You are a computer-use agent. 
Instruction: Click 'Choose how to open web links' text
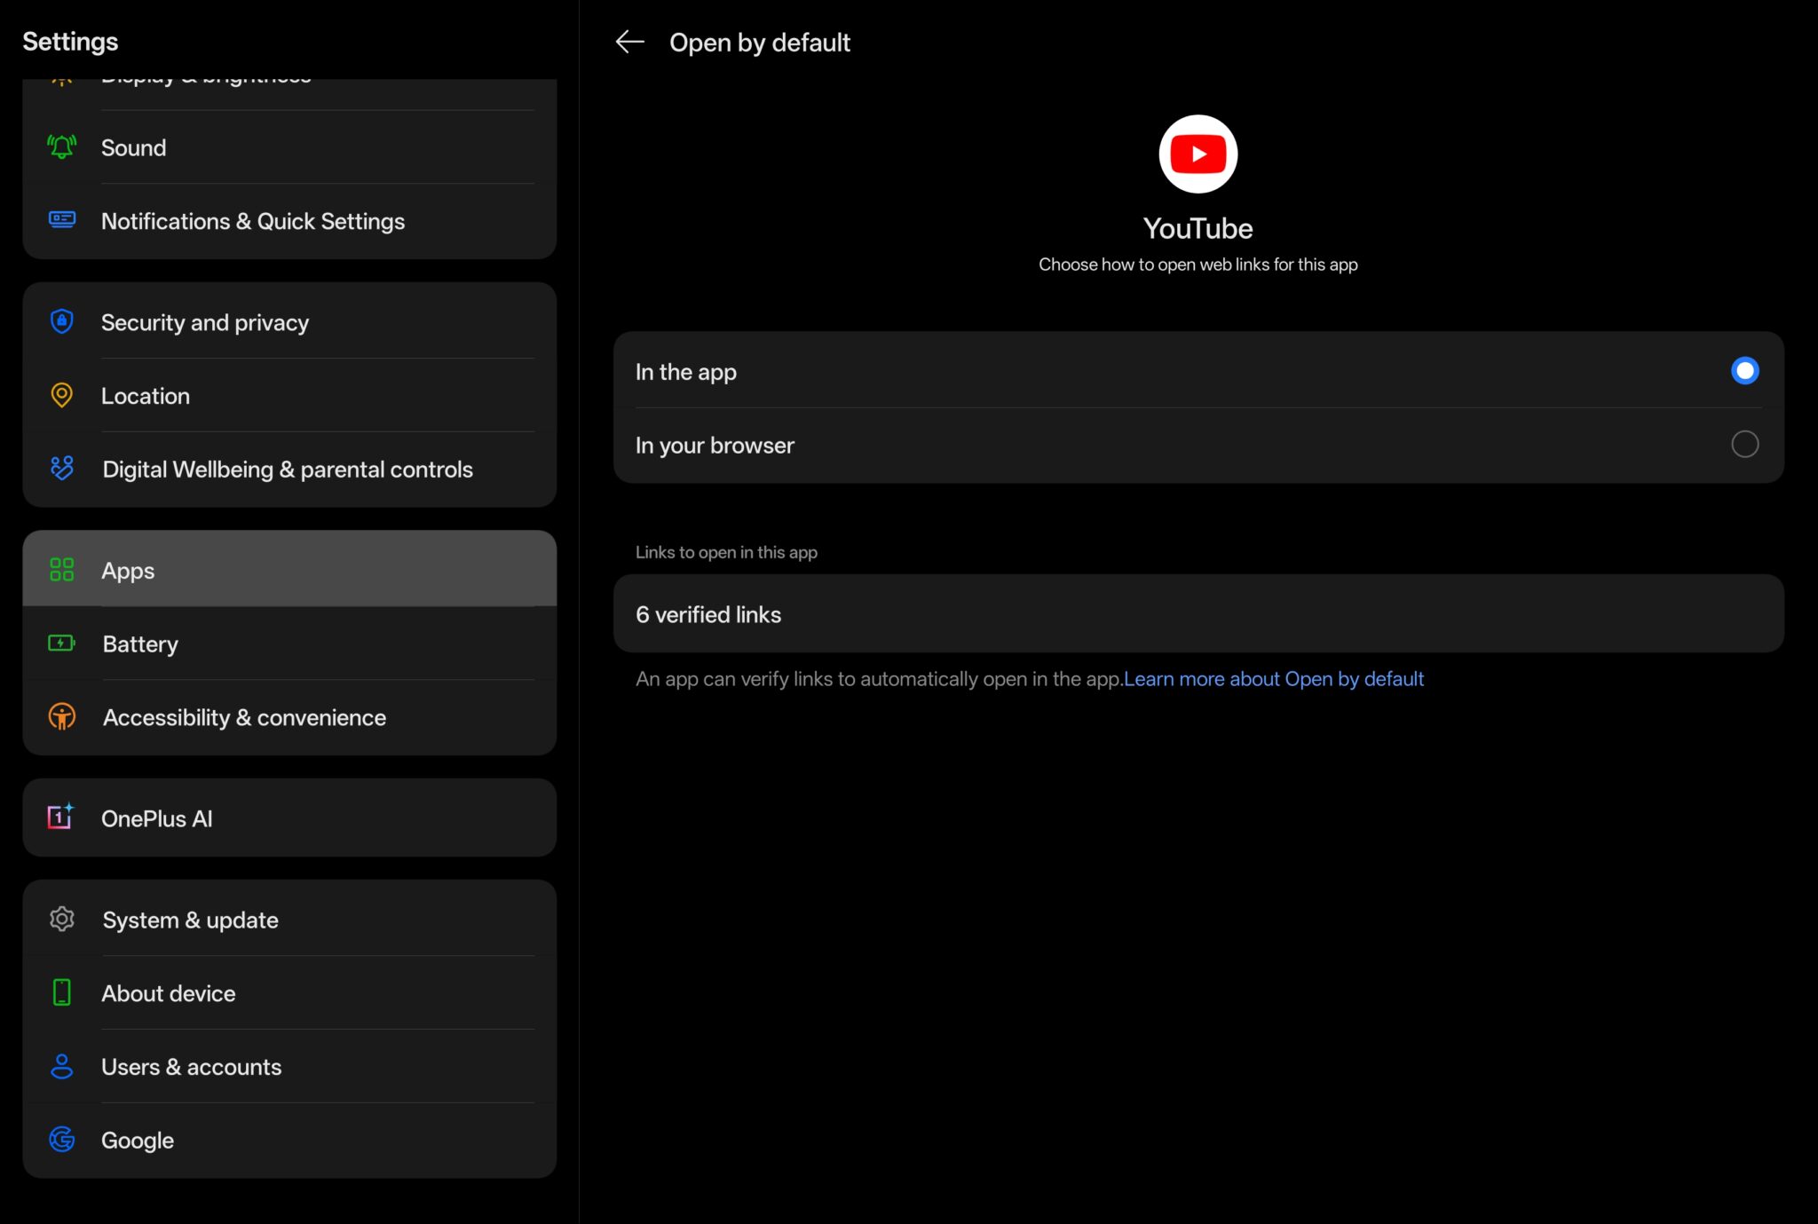[1198, 265]
